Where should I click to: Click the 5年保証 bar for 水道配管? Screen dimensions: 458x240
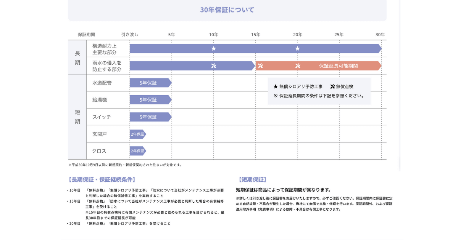point(150,83)
